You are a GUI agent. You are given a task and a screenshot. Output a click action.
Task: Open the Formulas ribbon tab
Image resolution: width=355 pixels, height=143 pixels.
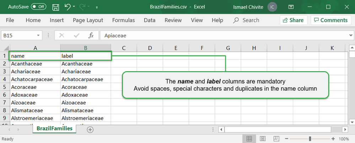(123, 20)
